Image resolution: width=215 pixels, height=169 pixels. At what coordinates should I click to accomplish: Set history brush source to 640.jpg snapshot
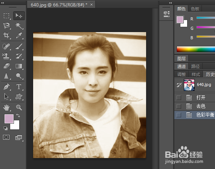point(179,85)
